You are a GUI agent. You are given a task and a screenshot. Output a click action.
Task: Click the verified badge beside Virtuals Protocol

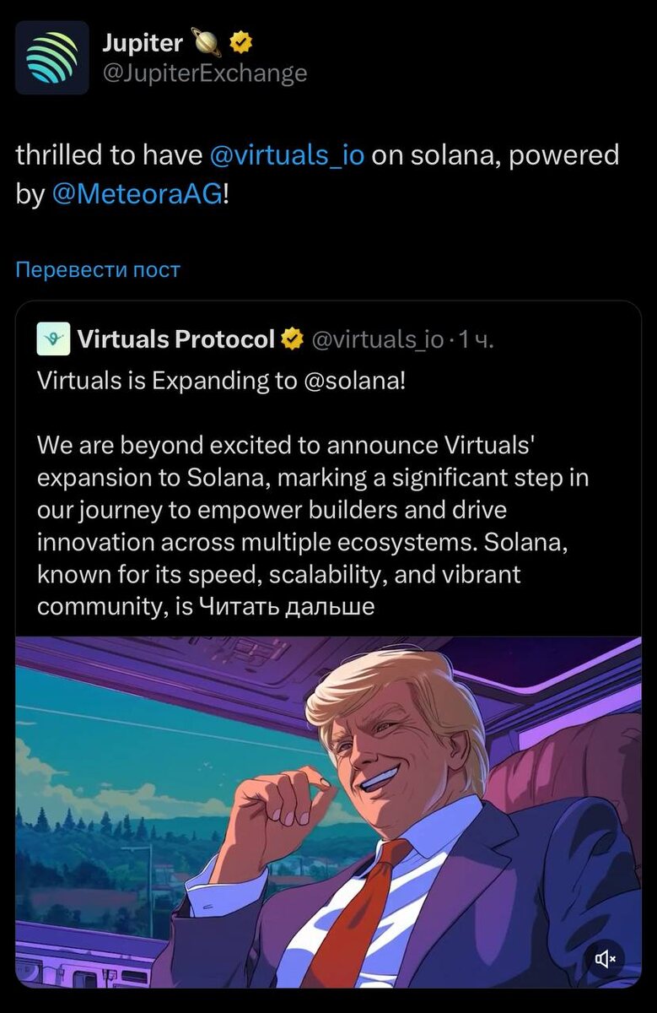[x=293, y=339]
